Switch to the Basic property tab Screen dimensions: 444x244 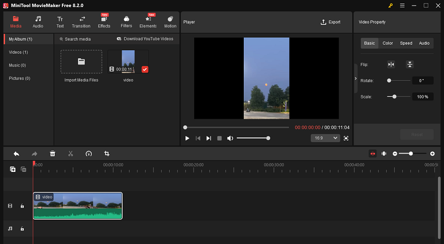tap(369, 43)
